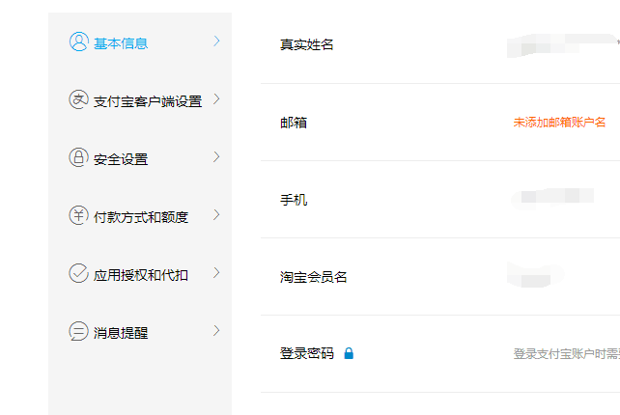Screen dimensions: 620x415
Task: Click the padlock circle icon for 安全设置
Action: (x=78, y=157)
